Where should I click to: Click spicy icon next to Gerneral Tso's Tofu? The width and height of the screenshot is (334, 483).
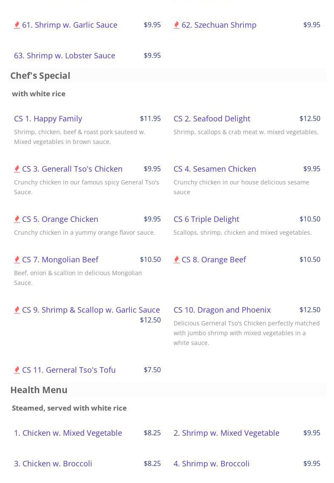click(x=17, y=370)
